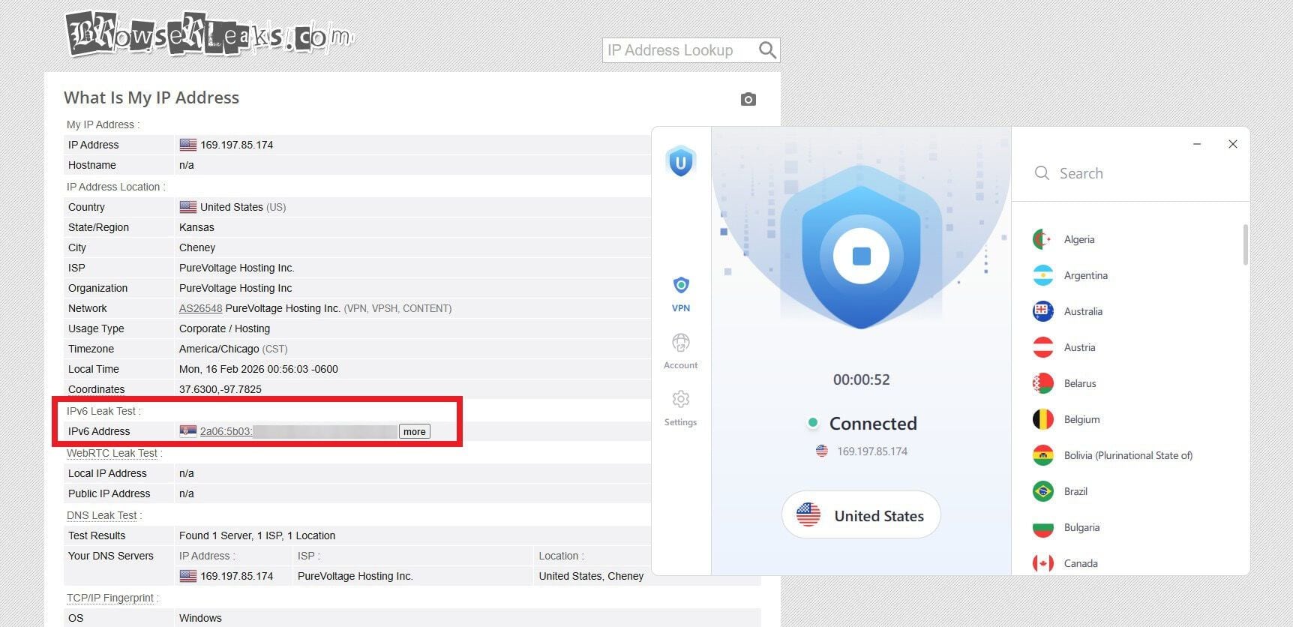Select Australia from the country list

[x=1083, y=311]
